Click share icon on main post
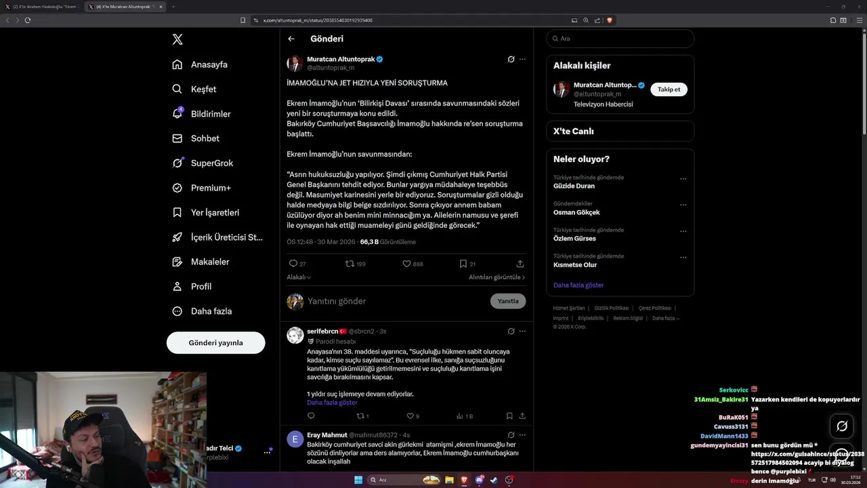The height and width of the screenshot is (488, 867). 520,264
